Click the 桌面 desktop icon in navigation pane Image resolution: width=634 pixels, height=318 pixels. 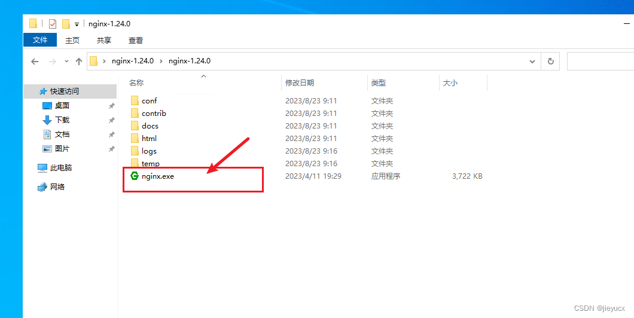47,106
